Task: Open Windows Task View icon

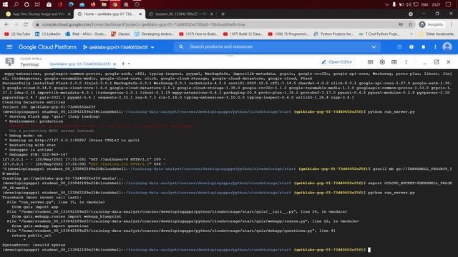Action: pyautogui.click(x=37, y=4)
